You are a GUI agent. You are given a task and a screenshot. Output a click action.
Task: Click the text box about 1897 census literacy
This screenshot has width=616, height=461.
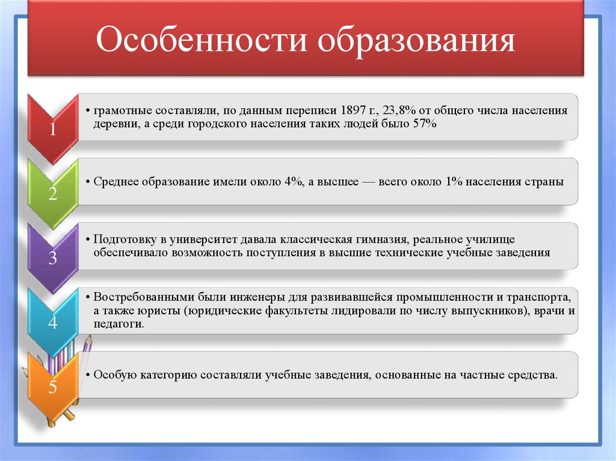[x=328, y=117]
